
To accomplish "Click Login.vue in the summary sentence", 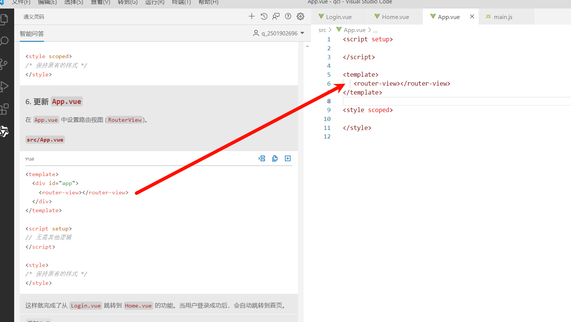I will [x=86, y=306].
